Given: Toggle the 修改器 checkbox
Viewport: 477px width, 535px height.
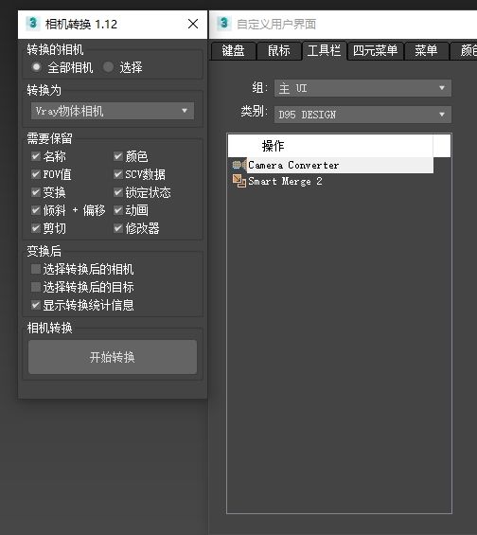Looking at the screenshot, I should click(118, 228).
